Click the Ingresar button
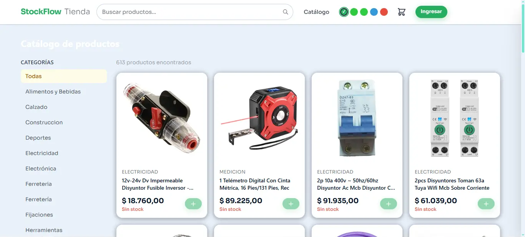This screenshot has height=237, width=525. click(431, 12)
